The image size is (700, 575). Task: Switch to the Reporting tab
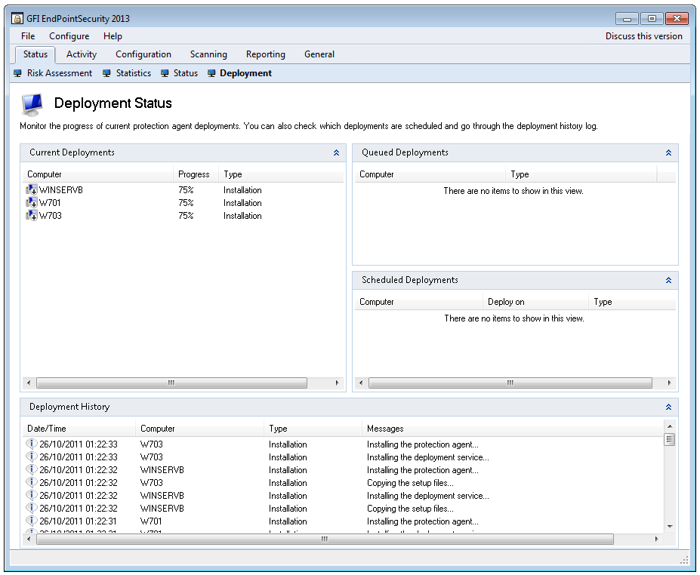[x=266, y=54]
